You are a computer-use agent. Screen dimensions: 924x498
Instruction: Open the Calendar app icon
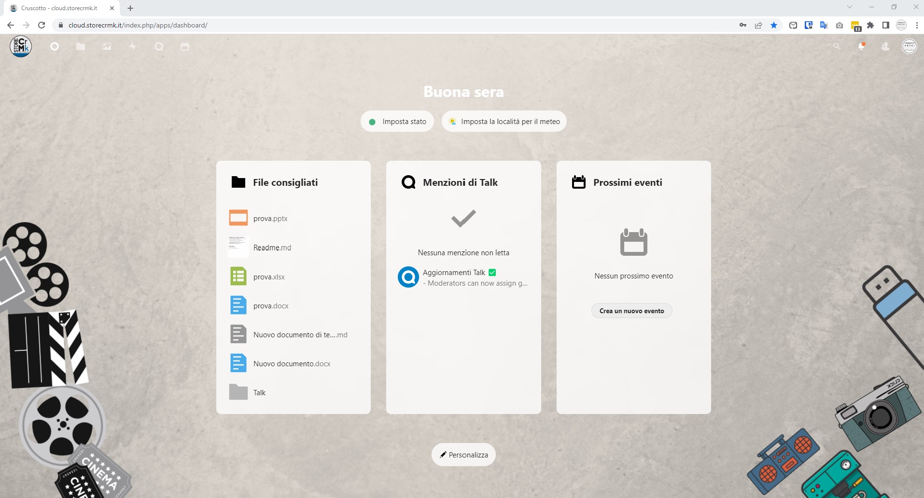(x=185, y=46)
